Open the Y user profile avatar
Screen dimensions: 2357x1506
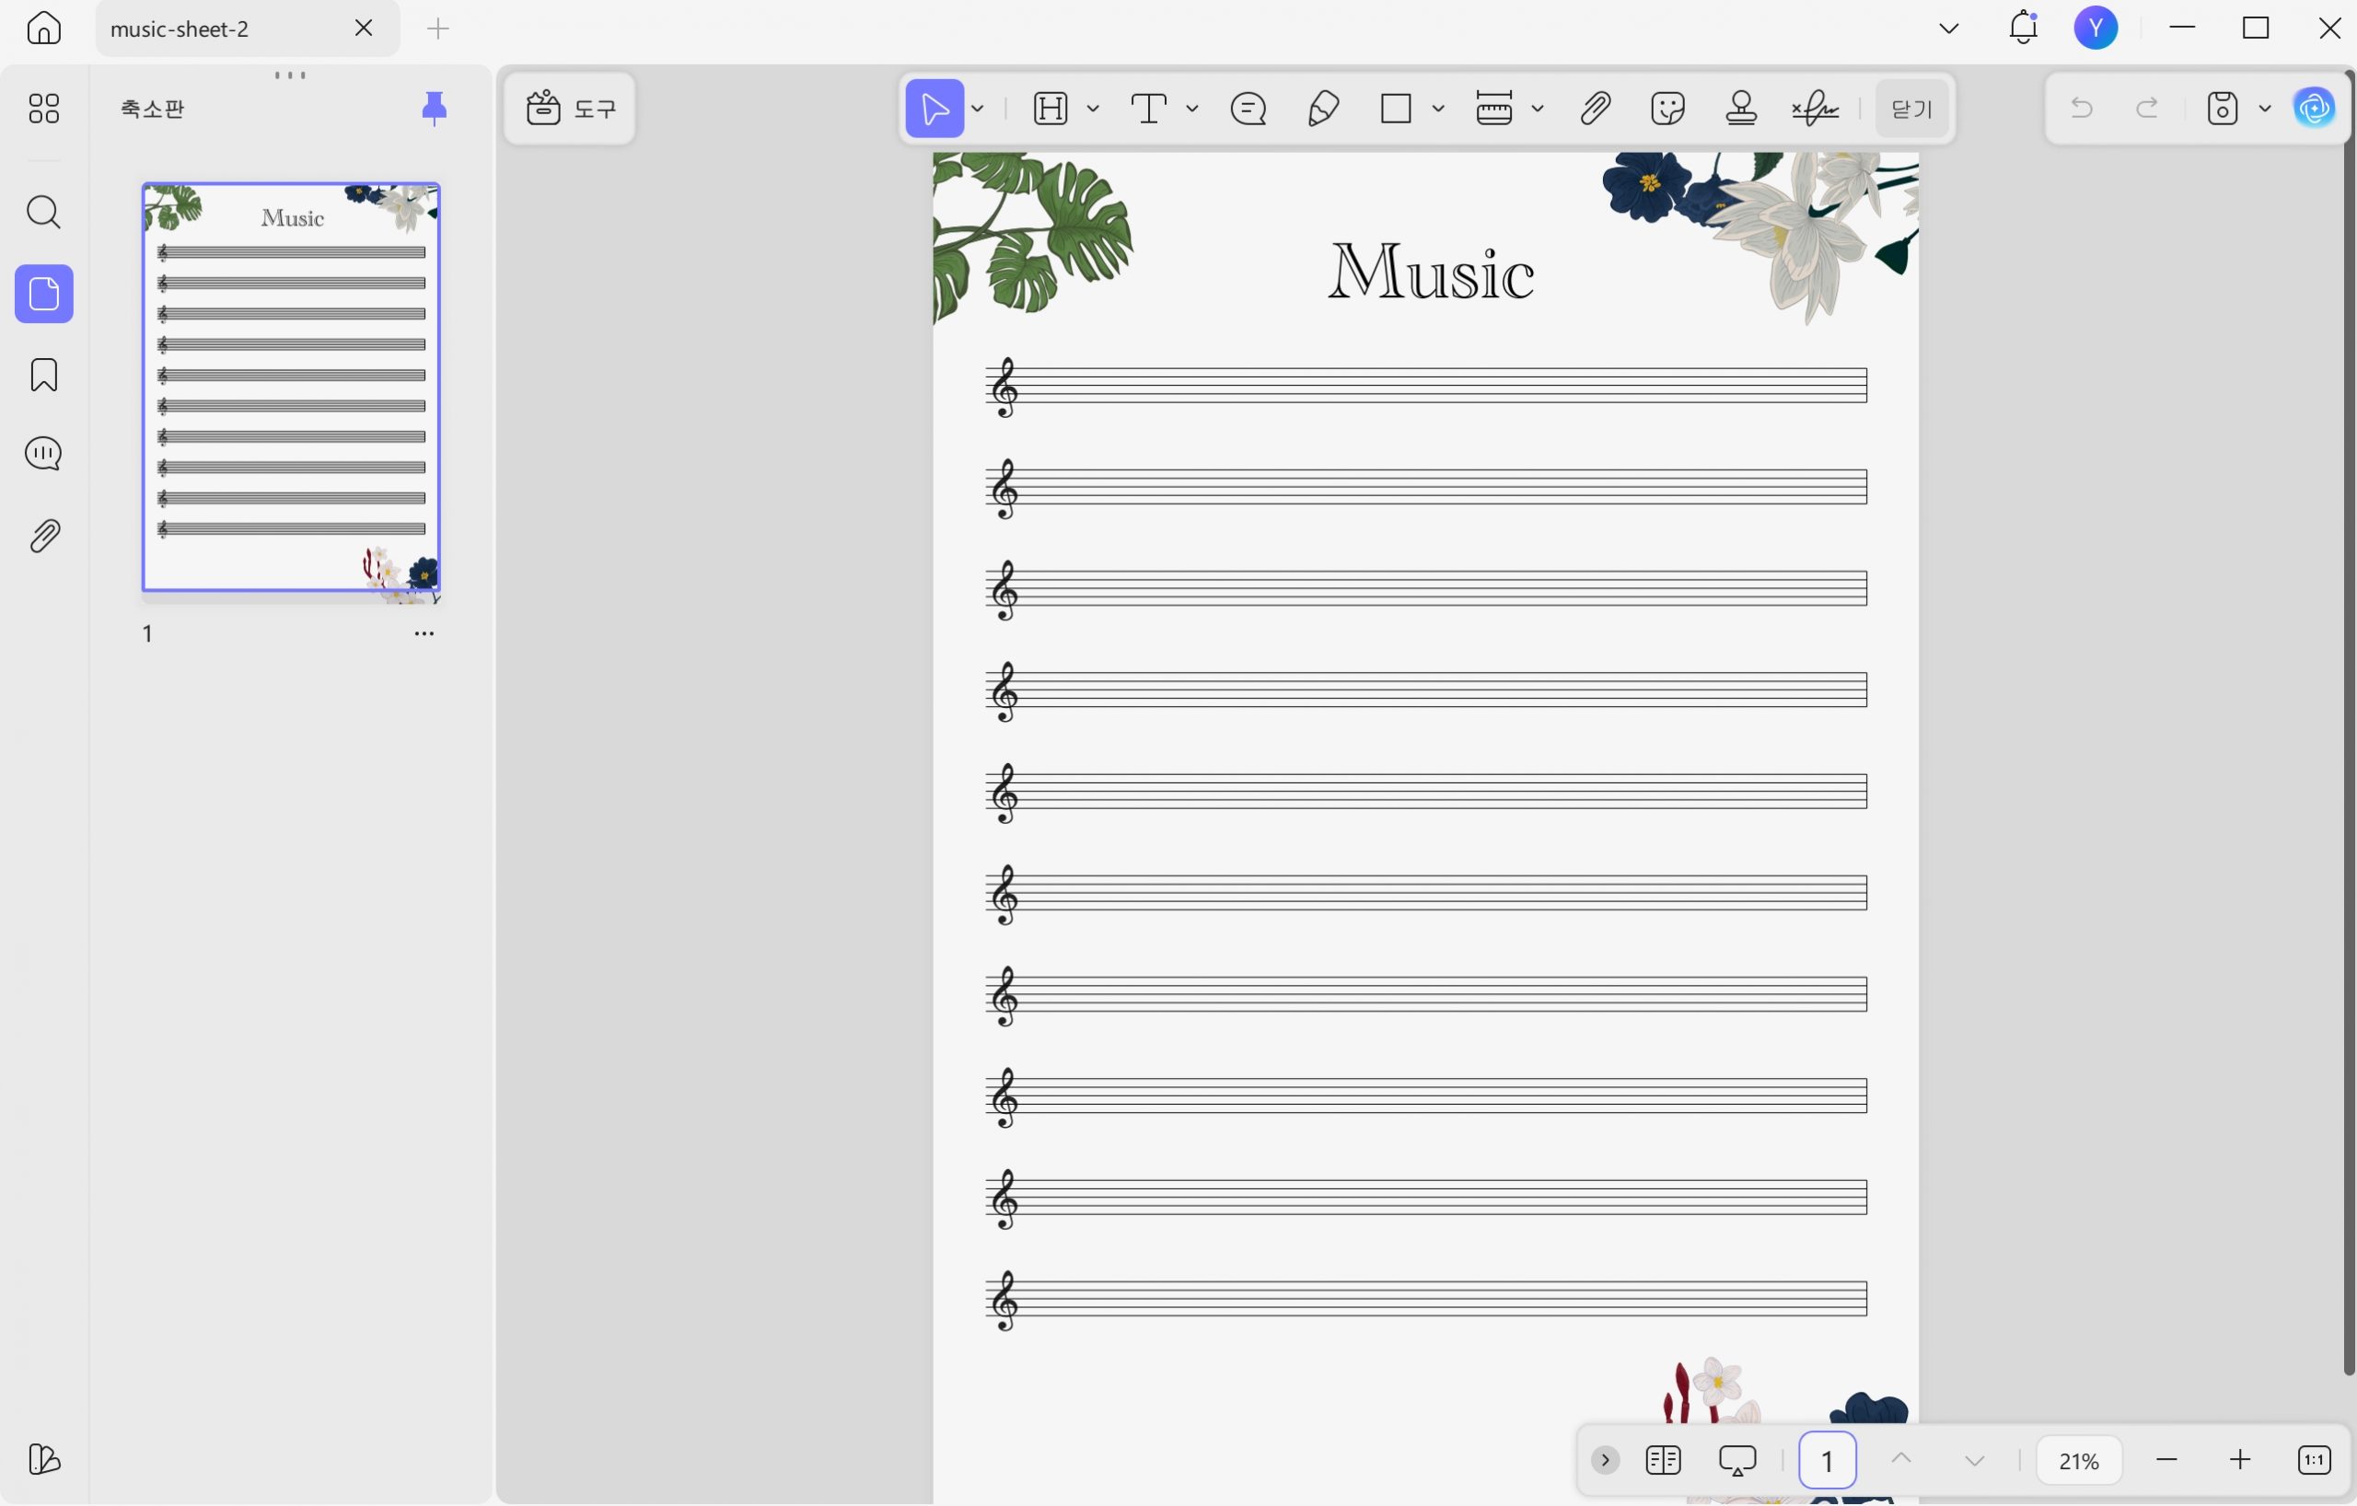tap(2096, 29)
